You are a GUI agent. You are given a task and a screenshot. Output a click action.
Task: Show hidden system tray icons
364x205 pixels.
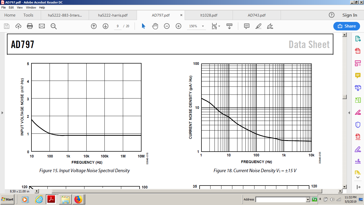320,199
